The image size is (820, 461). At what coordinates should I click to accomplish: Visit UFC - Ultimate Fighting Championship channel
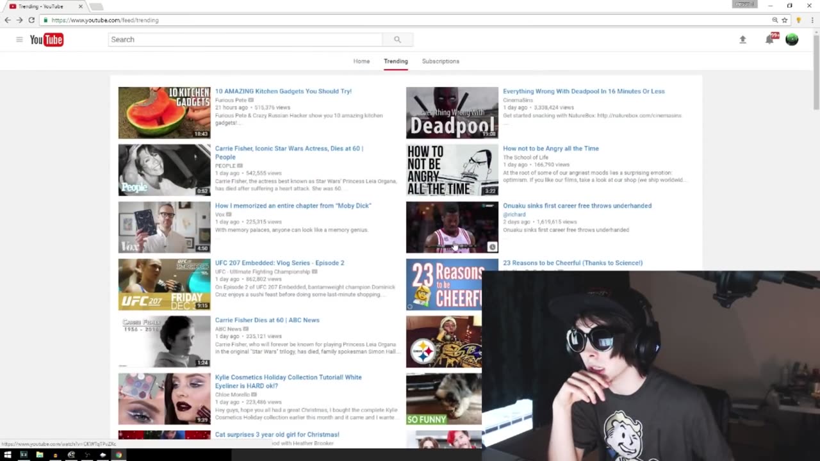(262, 271)
